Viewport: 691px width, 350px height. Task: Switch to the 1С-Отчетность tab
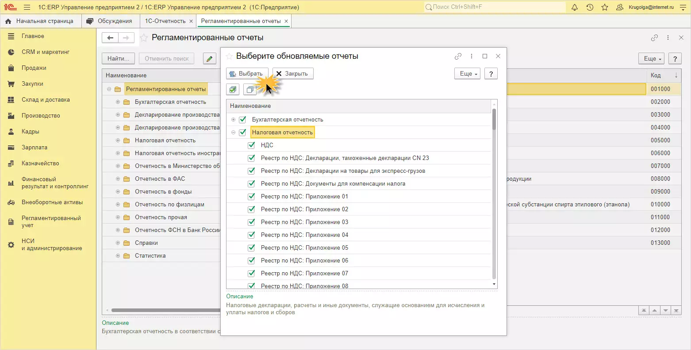click(x=165, y=21)
